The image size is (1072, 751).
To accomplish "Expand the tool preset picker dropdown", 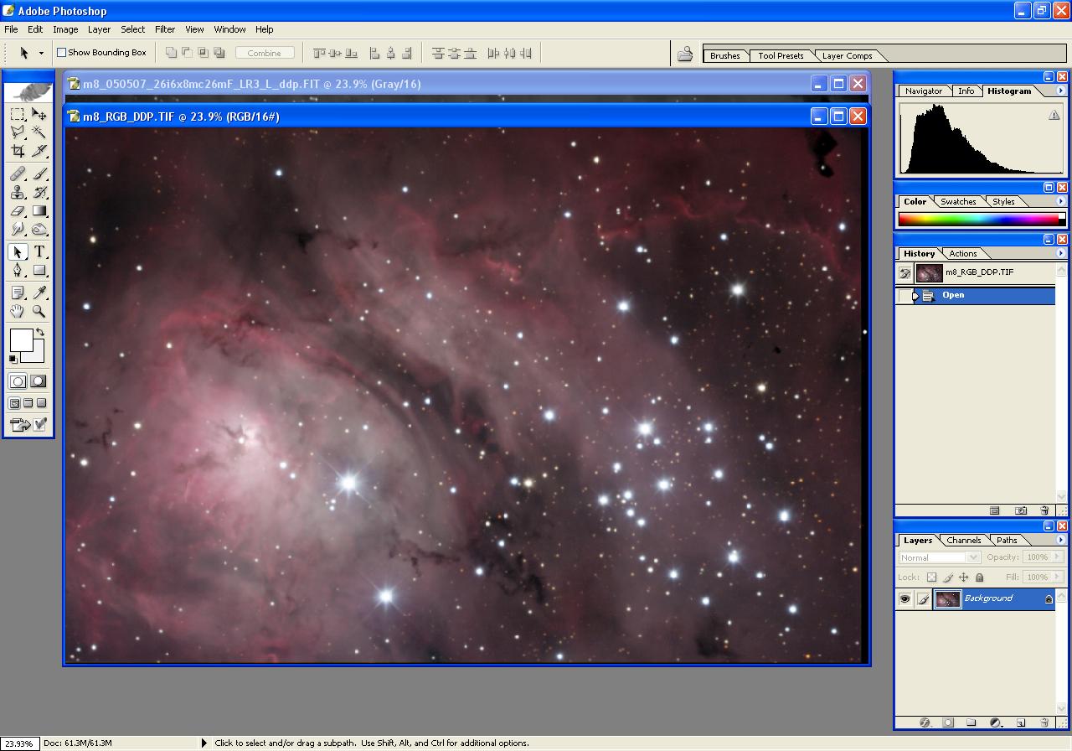I will tap(41, 53).
